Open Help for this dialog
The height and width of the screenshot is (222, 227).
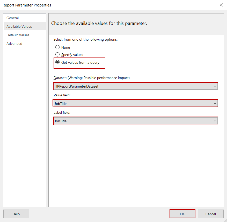(16, 214)
